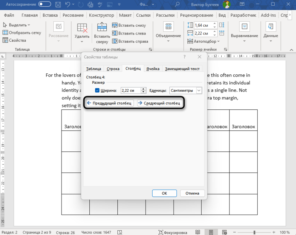Screen dimensions: 296x235
Task: Switch to the Главная ribbon tab
Action: [30, 15]
